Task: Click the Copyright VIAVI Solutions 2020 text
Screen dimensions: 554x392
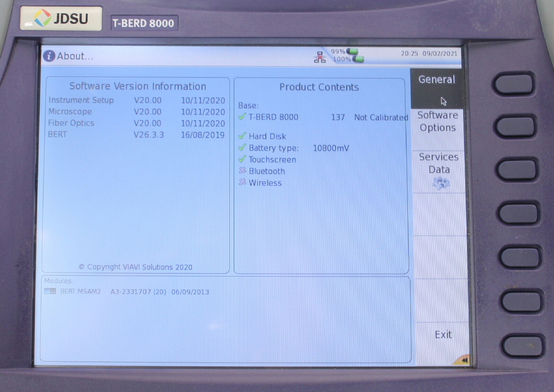Action: pyautogui.click(x=135, y=267)
